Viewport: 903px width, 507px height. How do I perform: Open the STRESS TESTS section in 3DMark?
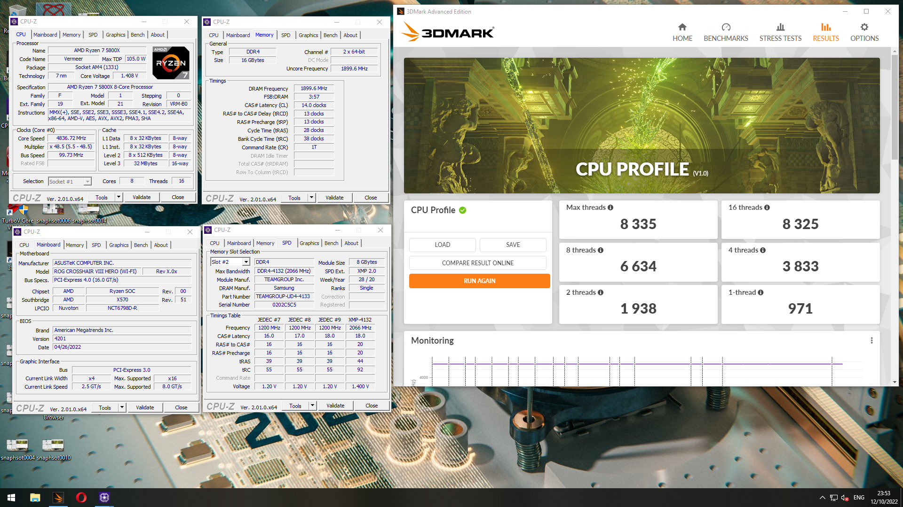(x=780, y=32)
